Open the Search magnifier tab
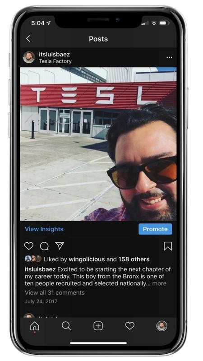The image size is (203, 361). pos(66,326)
